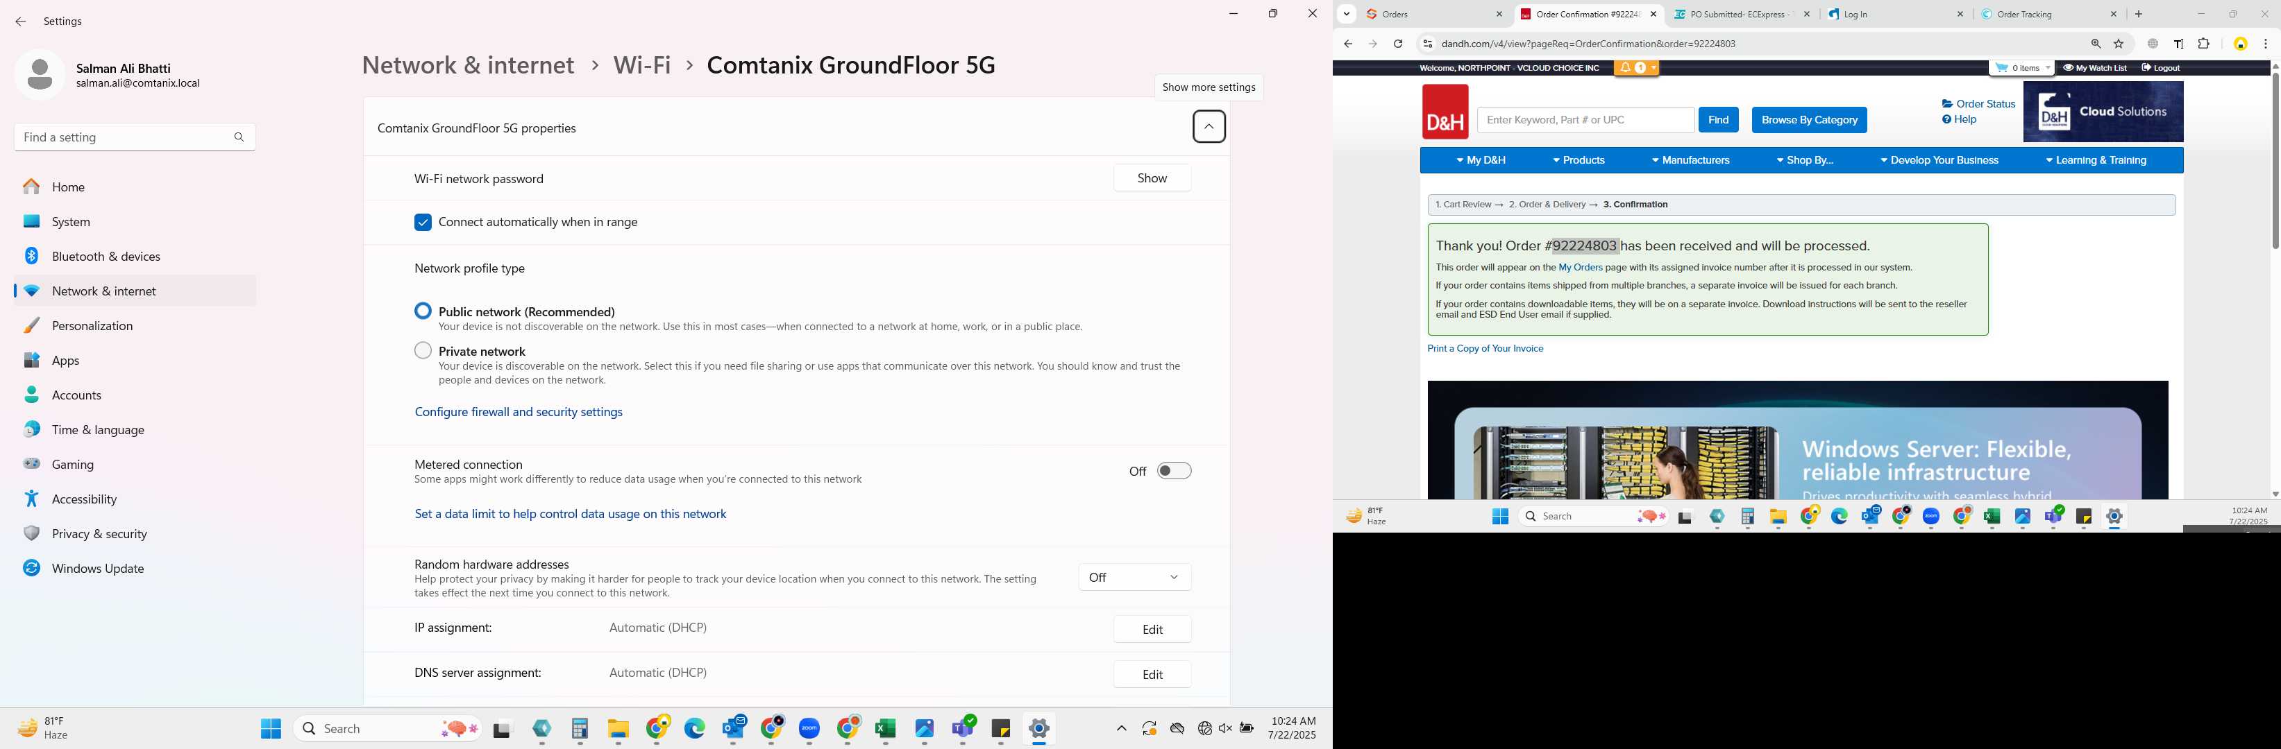Open My Watch List
Screen dimensions: 2281x749
click(2094, 68)
